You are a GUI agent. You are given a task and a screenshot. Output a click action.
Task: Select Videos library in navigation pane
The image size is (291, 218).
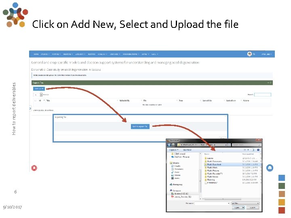tap(175, 178)
